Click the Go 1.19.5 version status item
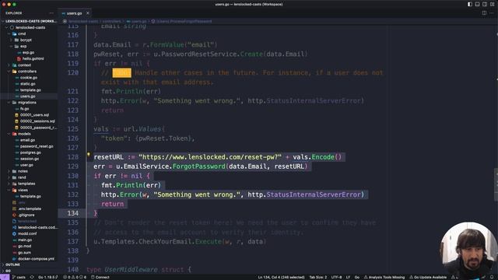498x280 pixels. click(x=47, y=277)
